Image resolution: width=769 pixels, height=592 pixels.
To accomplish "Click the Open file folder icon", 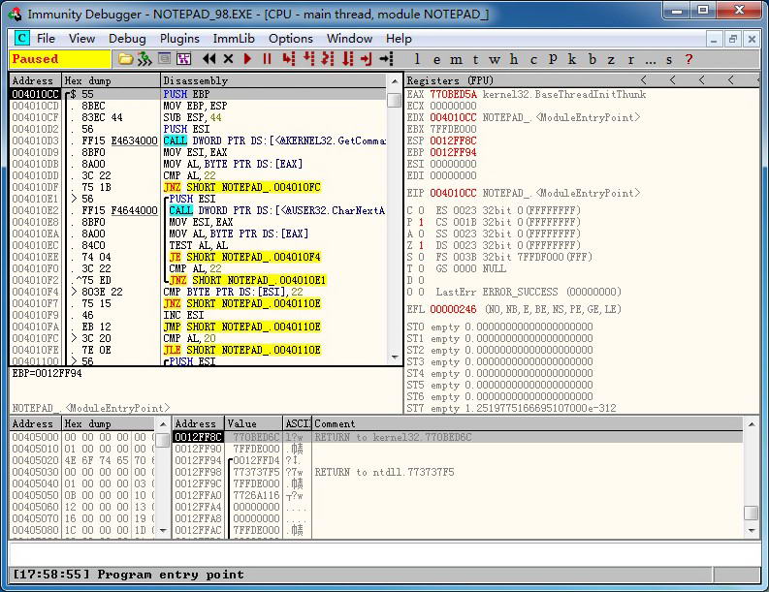I will pos(125,59).
